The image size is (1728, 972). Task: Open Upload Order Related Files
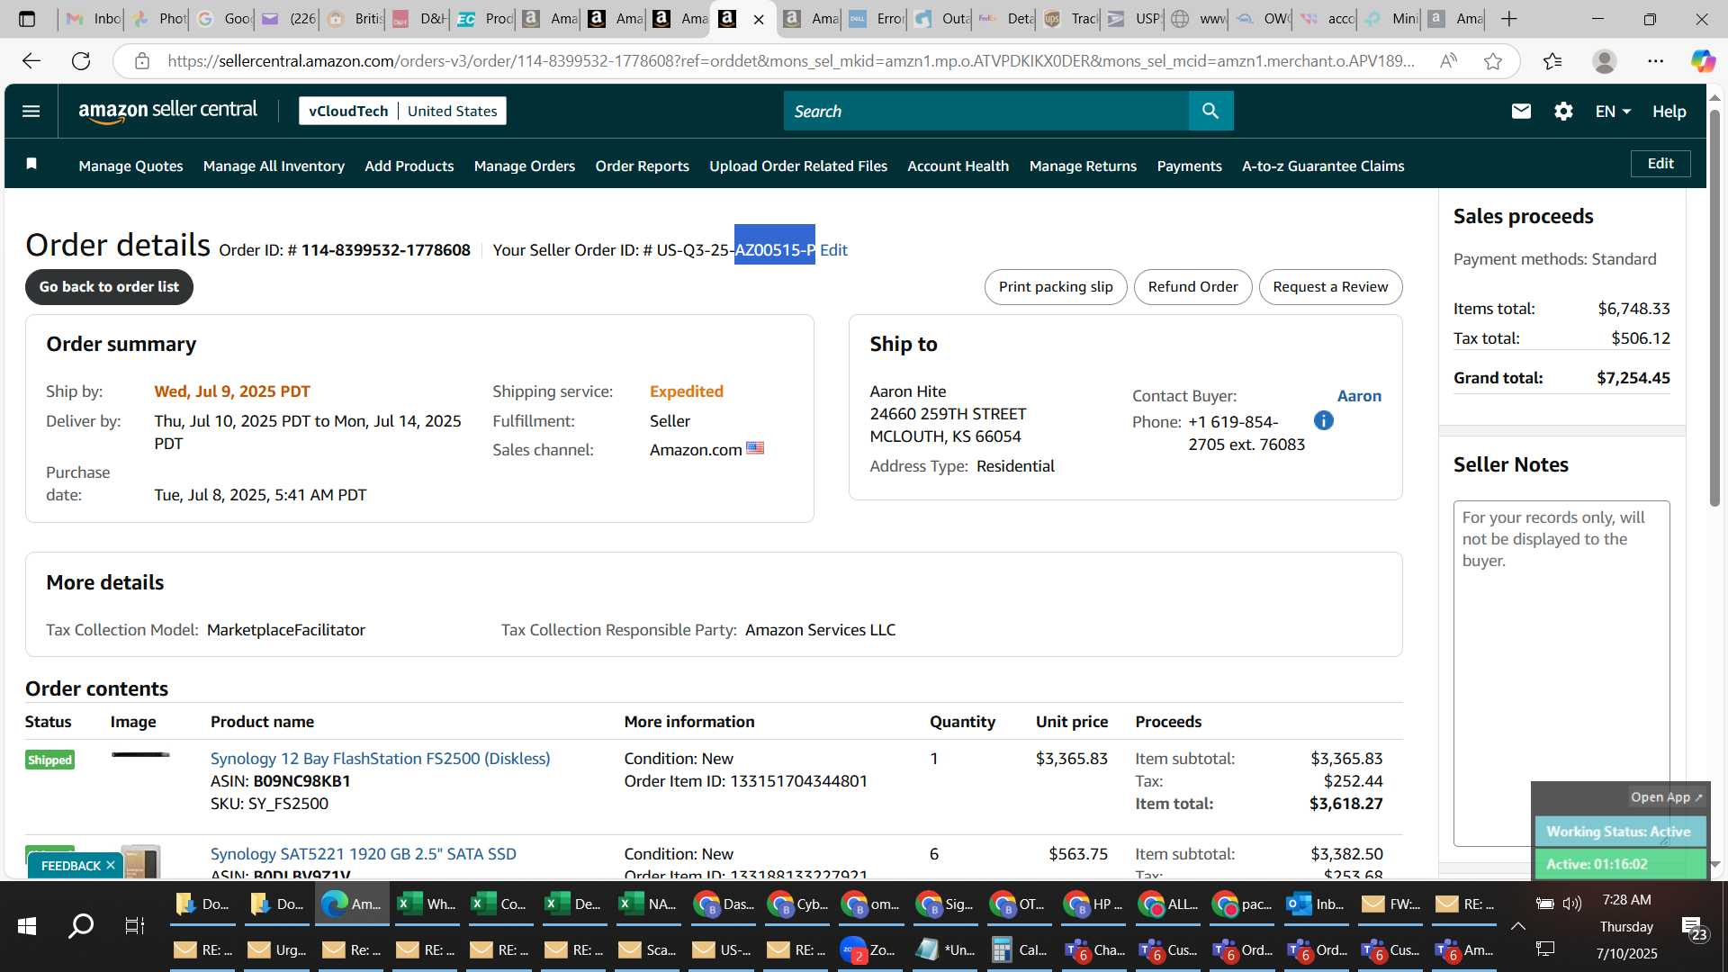tap(798, 166)
